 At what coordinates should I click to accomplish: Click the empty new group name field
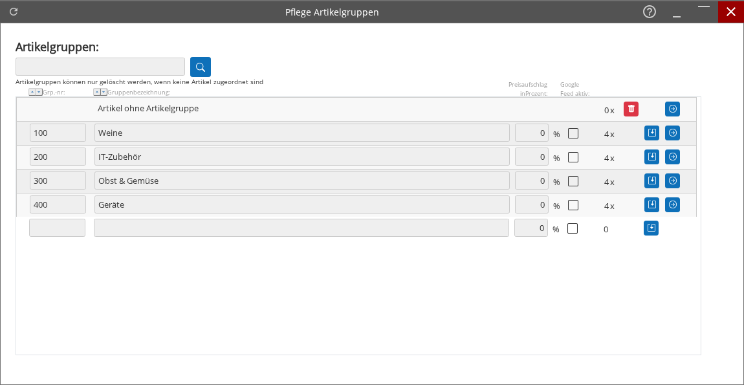301,228
